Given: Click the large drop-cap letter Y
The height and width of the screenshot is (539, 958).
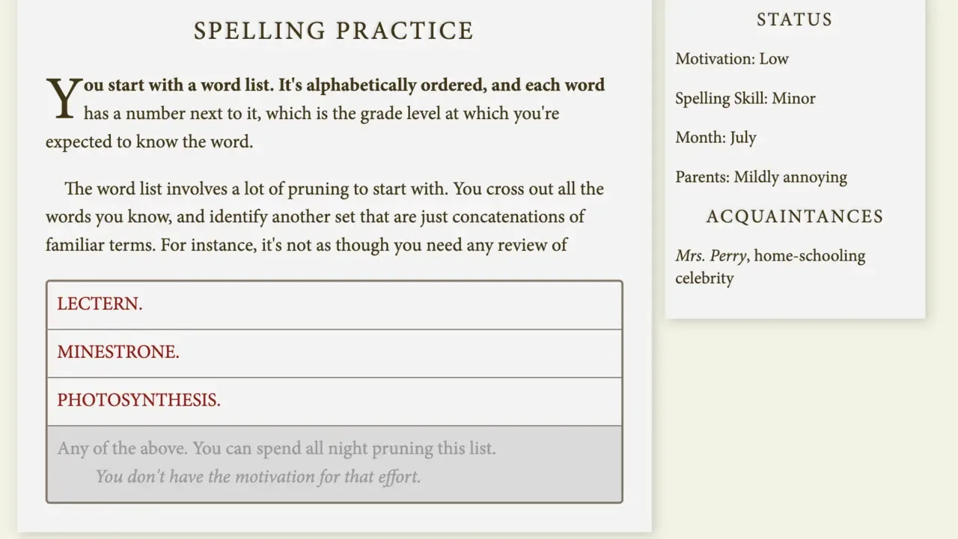Looking at the screenshot, I should (x=64, y=99).
